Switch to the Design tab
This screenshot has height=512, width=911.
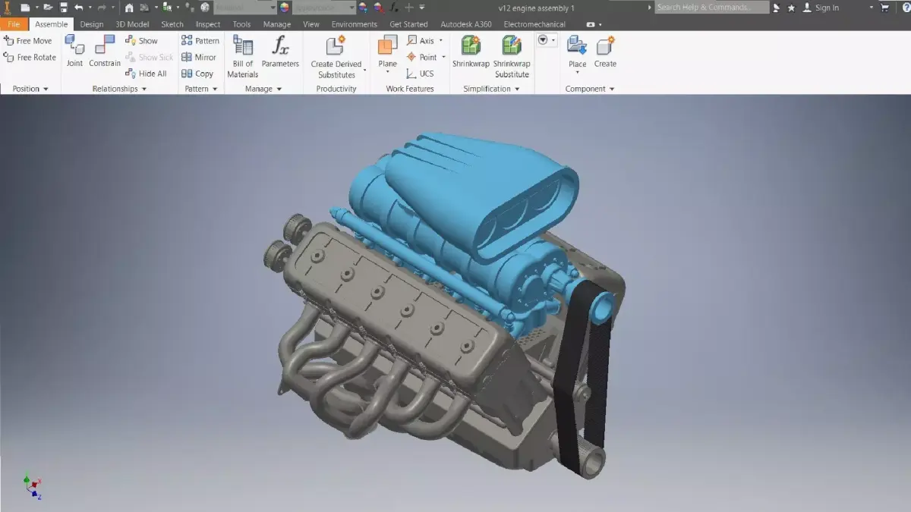click(x=92, y=24)
